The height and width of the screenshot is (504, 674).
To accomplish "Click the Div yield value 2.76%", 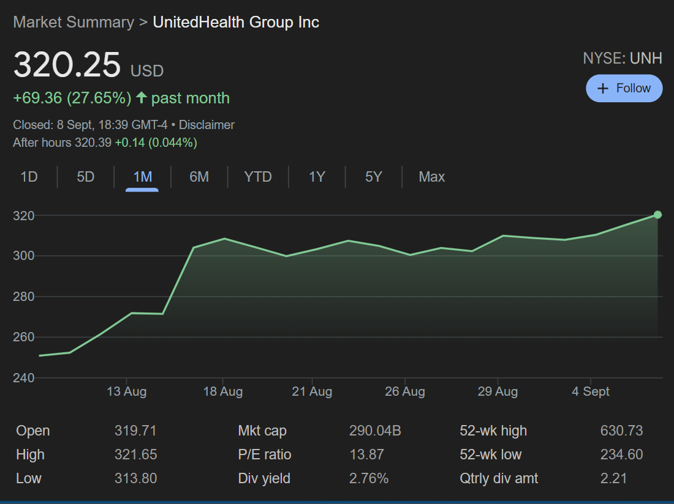I will point(369,478).
